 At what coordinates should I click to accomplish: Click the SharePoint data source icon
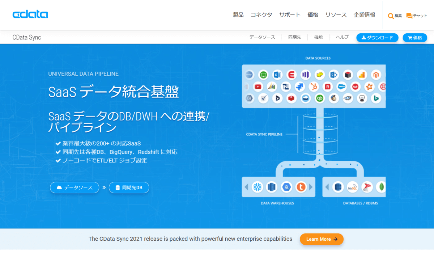pos(333,75)
